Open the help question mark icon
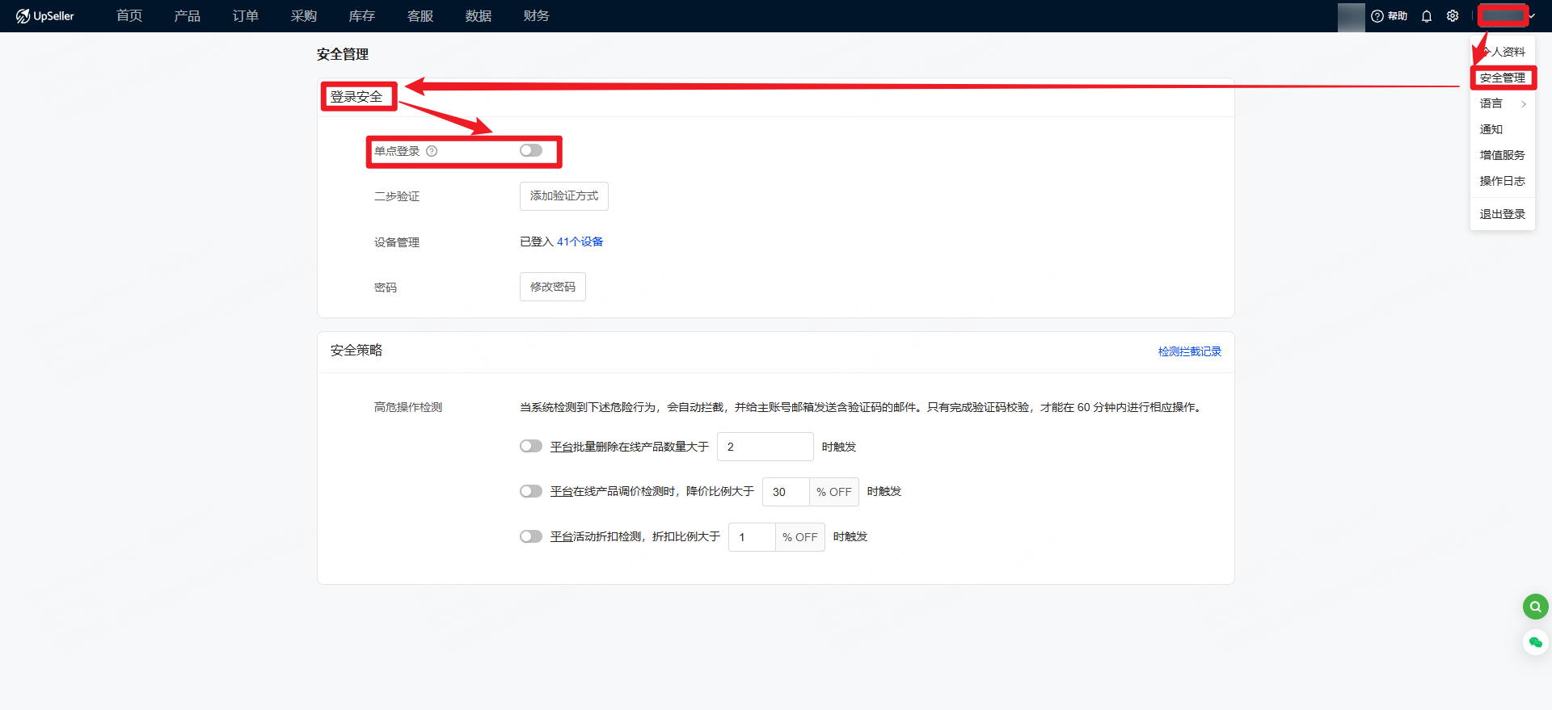The height and width of the screenshot is (710, 1552). coord(1377,16)
